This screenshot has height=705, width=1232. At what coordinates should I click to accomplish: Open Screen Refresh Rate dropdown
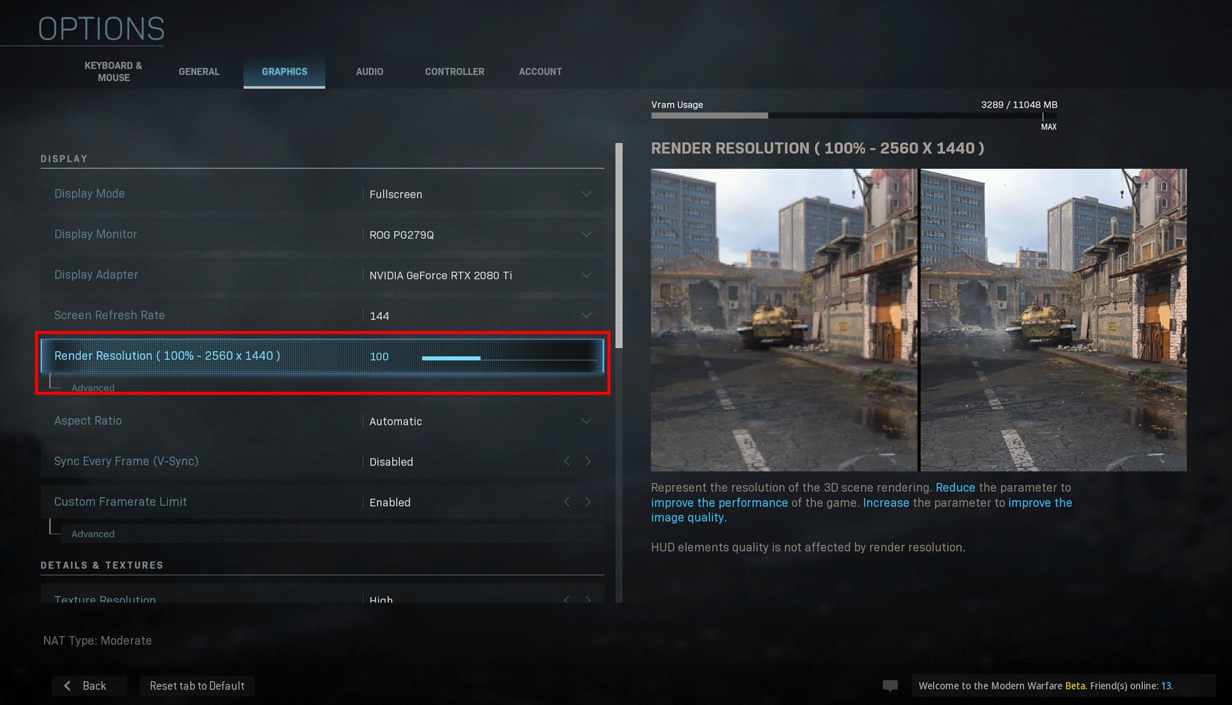pyautogui.click(x=588, y=314)
